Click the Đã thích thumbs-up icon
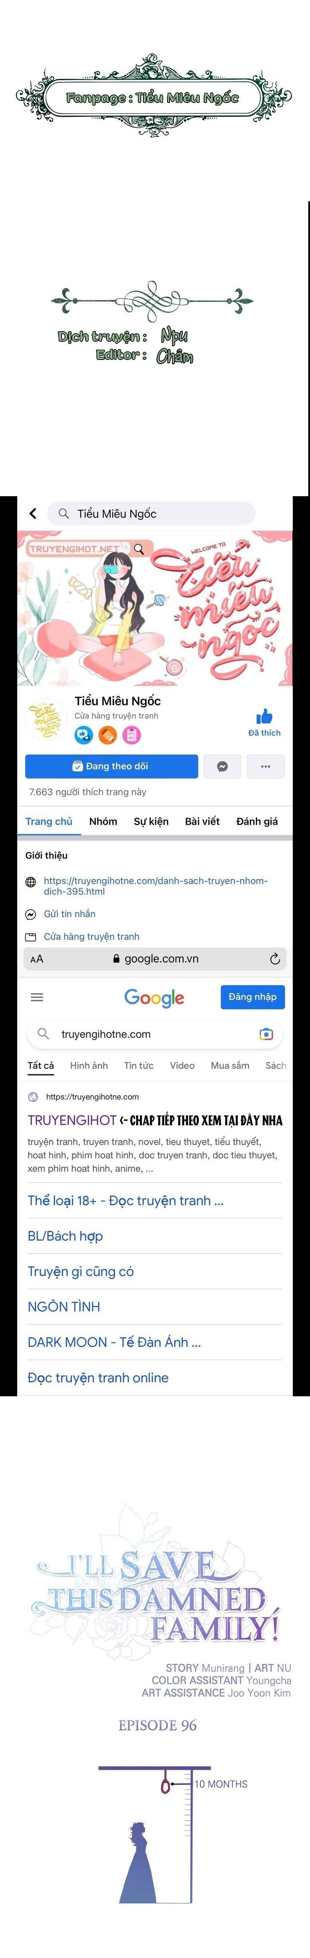The height and width of the screenshot is (1958, 310). tap(264, 717)
